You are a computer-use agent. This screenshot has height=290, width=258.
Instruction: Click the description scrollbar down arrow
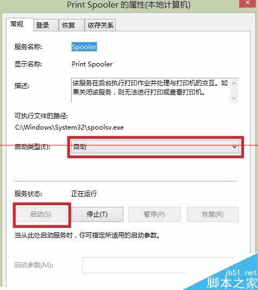point(234,98)
